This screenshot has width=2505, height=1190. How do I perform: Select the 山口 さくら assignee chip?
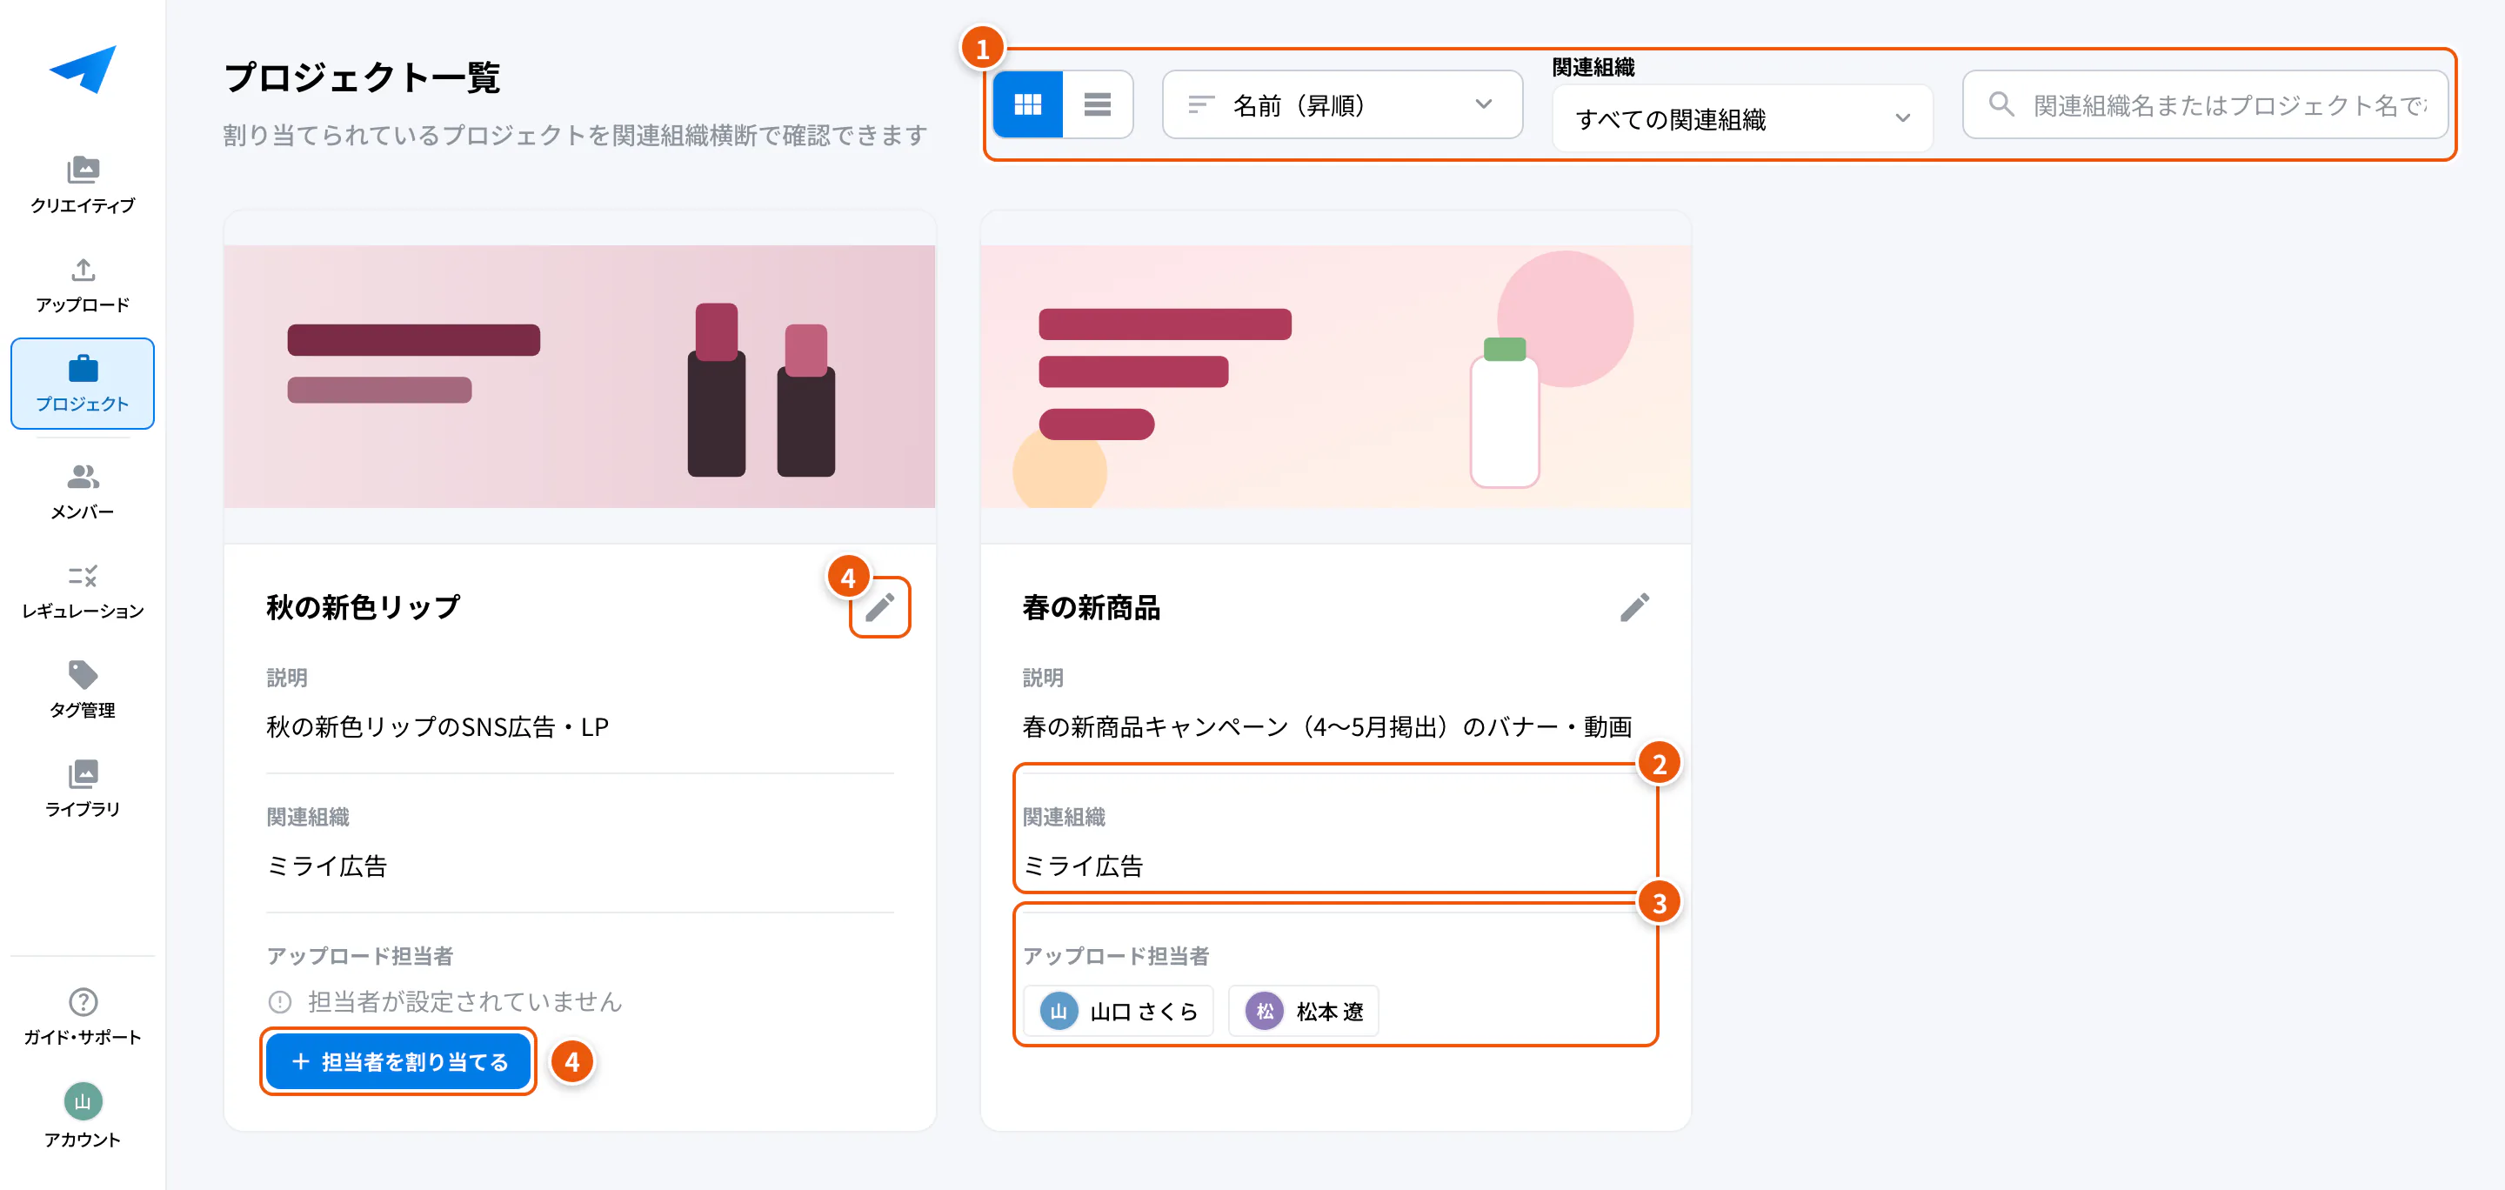tap(1119, 1011)
